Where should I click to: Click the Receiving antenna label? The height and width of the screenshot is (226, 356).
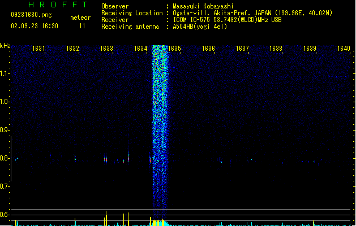click(130, 27)
